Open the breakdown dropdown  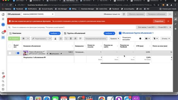click(155, 39)
